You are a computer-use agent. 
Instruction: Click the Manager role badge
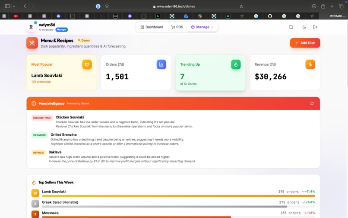coord(61,29)
